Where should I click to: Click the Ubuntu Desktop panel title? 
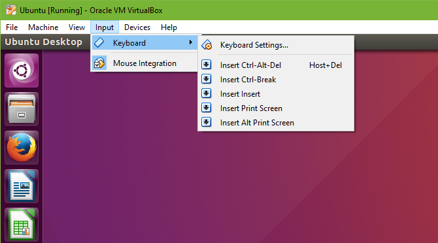point(44,42)
